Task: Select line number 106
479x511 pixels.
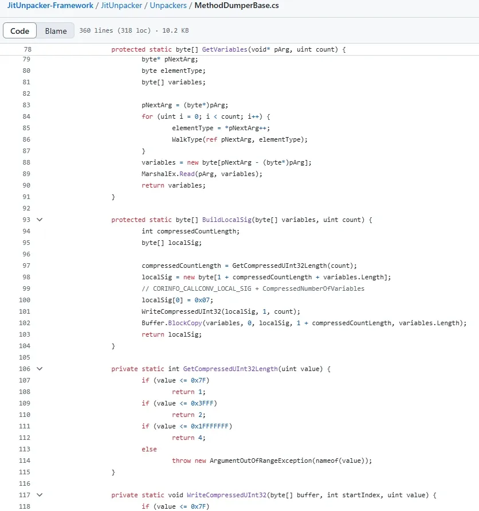Action: [25, 369]
